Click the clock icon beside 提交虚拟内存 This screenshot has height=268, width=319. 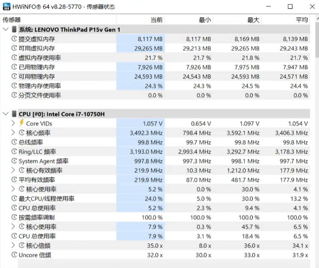coord(14,39)
